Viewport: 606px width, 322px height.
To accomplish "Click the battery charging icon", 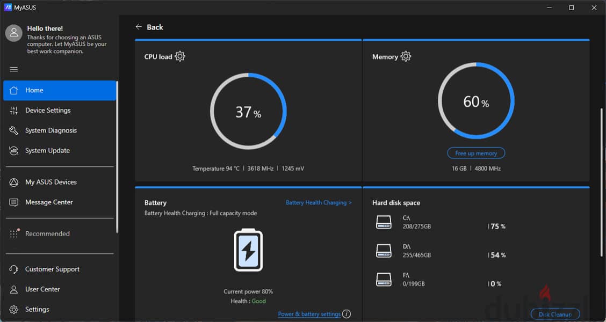I will pyautogui.click(x=248, y=250).
